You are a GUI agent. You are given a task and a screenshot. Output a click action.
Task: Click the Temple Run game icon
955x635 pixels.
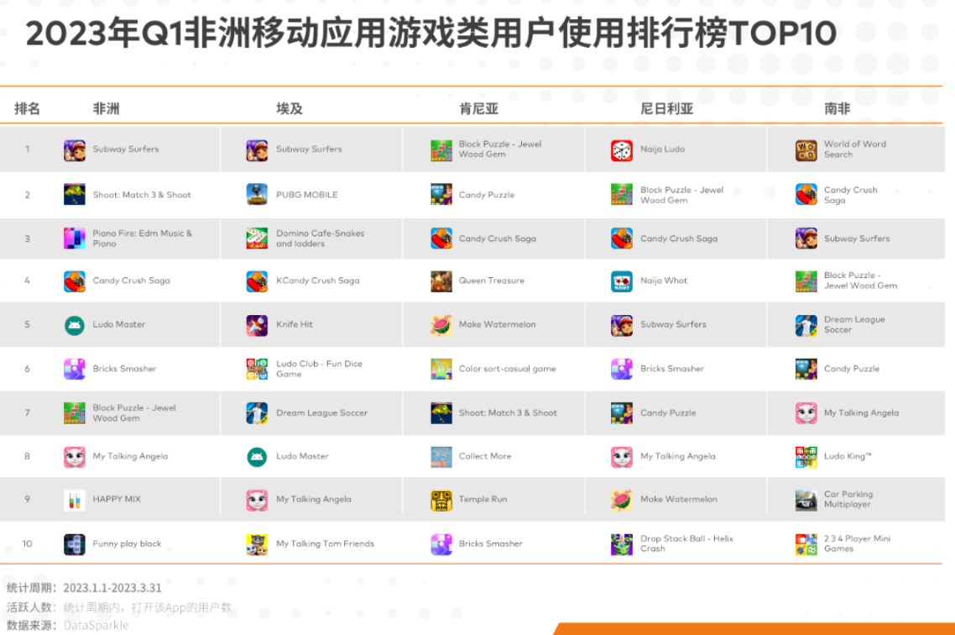tap(441, 500)
